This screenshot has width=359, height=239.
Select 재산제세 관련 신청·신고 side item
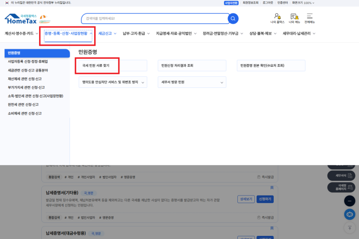(x=25, y=79)
